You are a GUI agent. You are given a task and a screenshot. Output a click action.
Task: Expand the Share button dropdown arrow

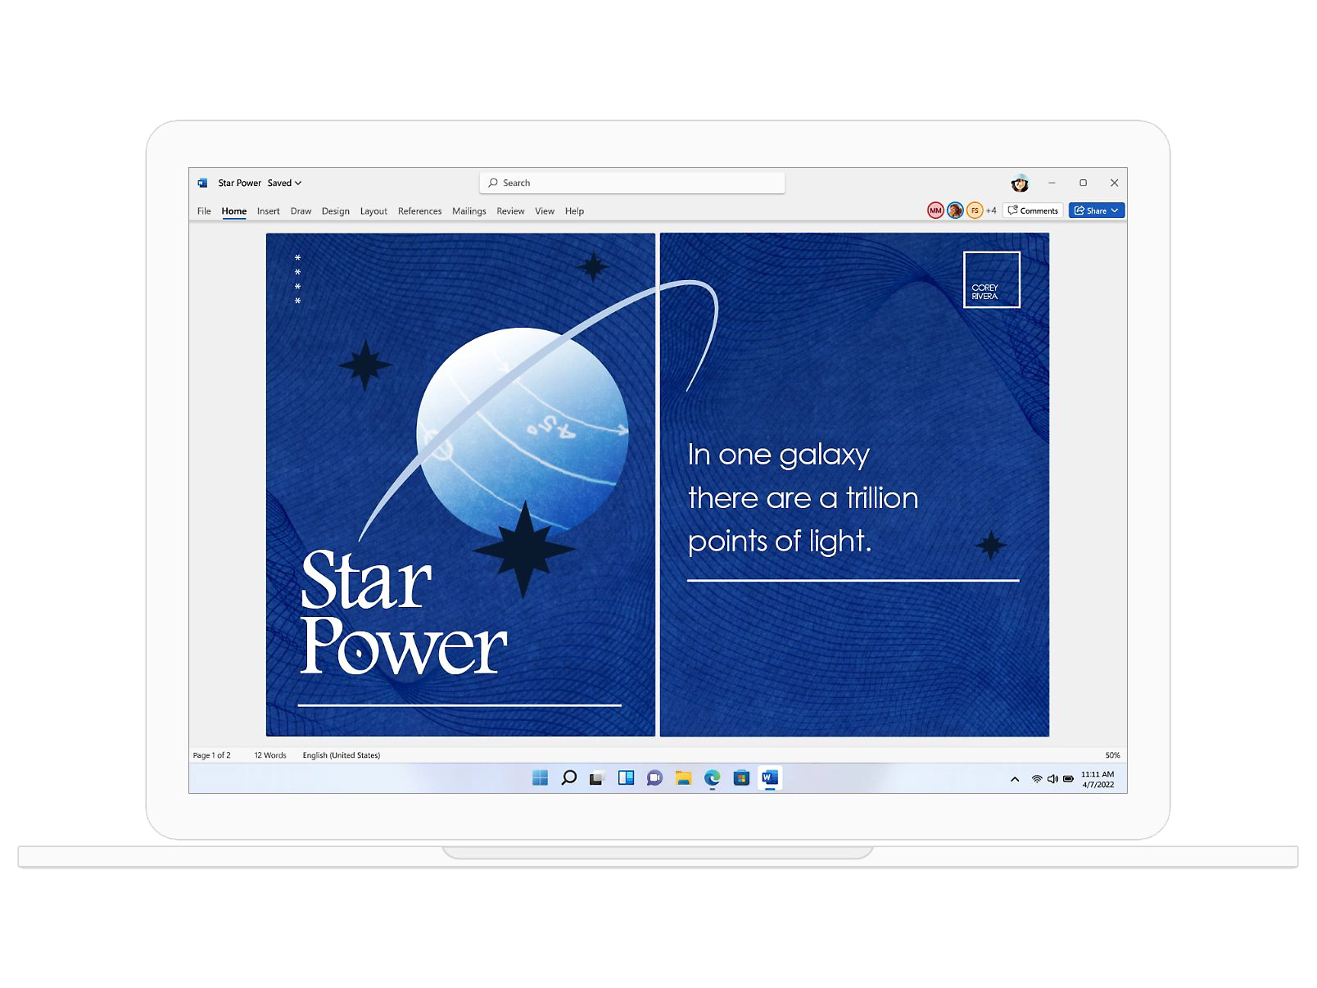(1115, 211)
